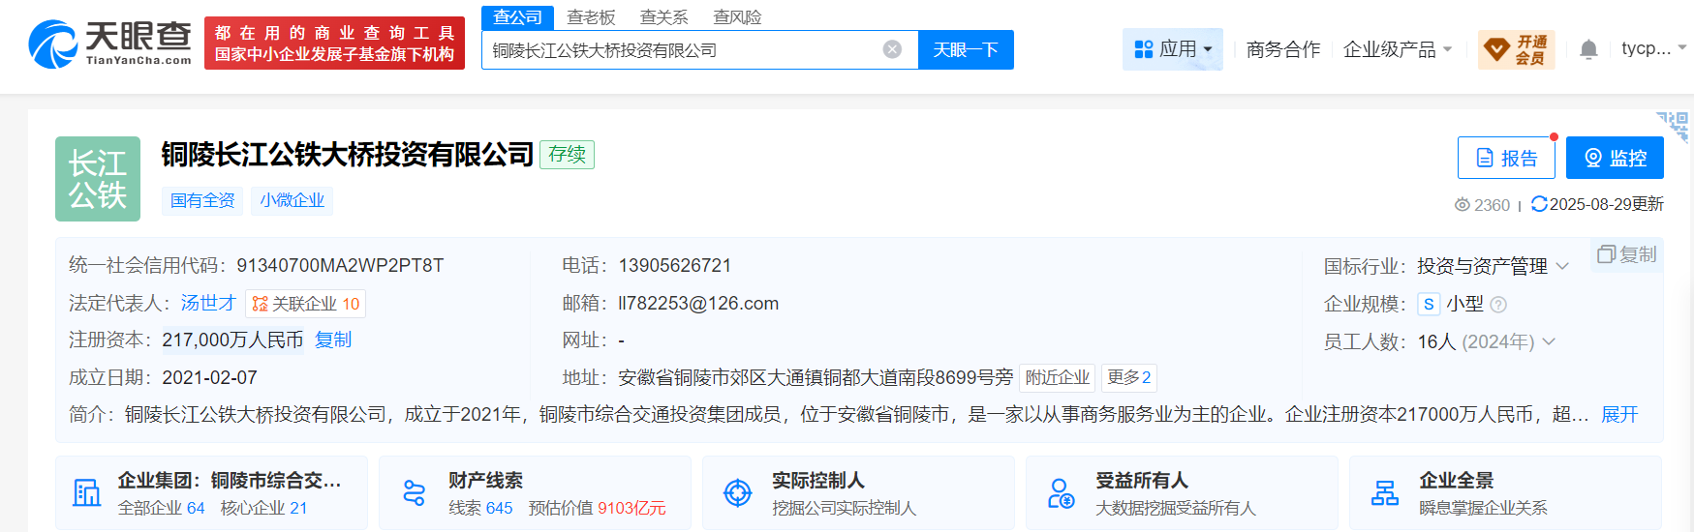Click the registered capital 217,000万人民币

(232, 340)
